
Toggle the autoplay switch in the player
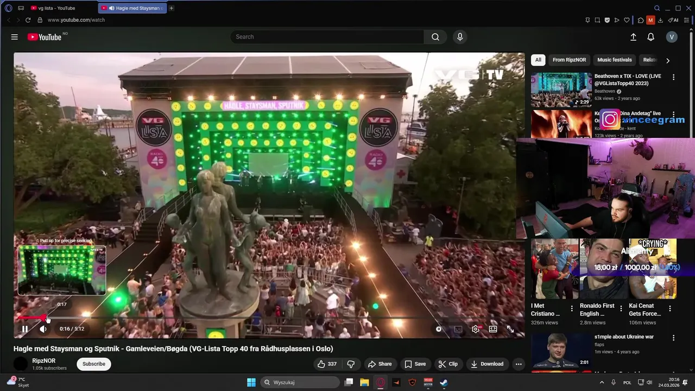439,329
